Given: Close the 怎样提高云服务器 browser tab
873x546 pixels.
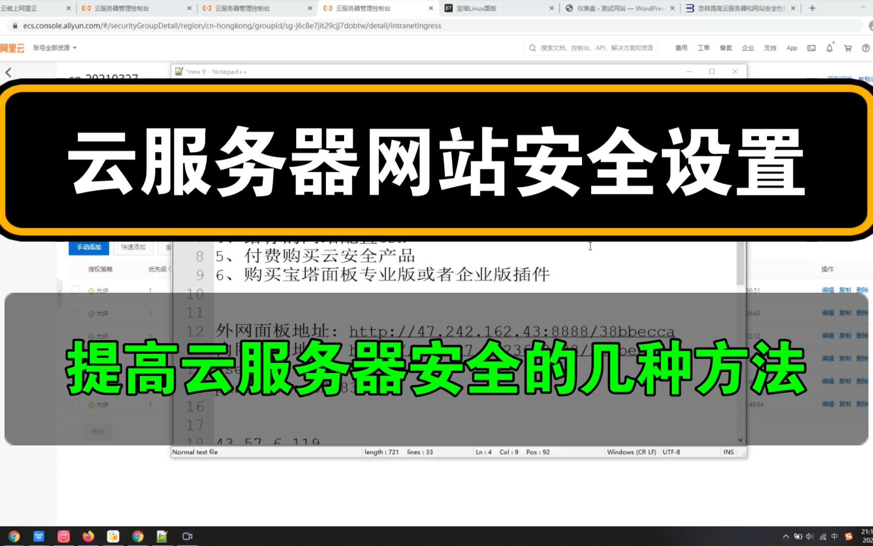Looking at the screenshot, I should (793, 8).
